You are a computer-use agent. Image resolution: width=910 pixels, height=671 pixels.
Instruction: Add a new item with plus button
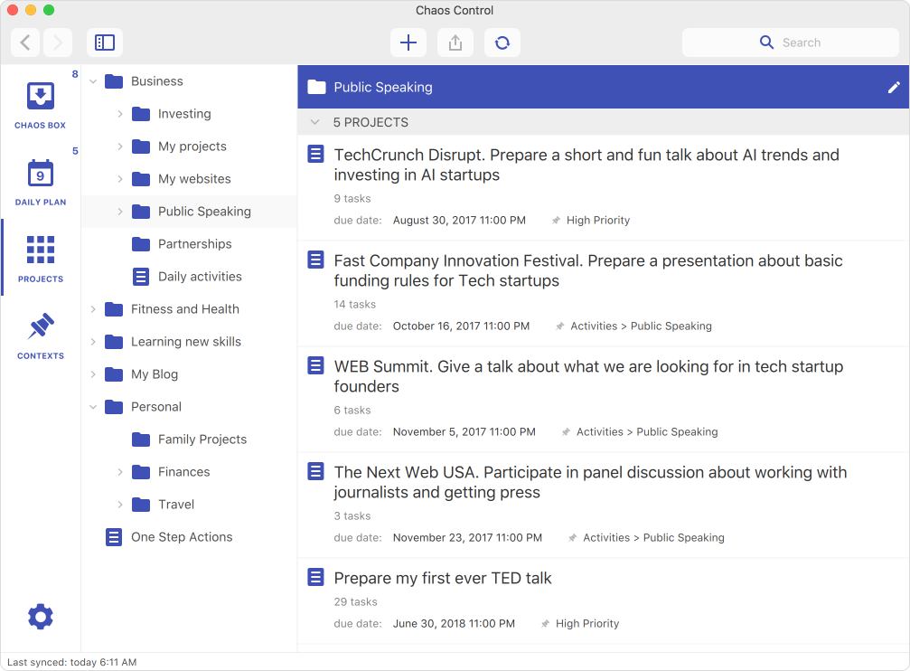tap(408, 43)
